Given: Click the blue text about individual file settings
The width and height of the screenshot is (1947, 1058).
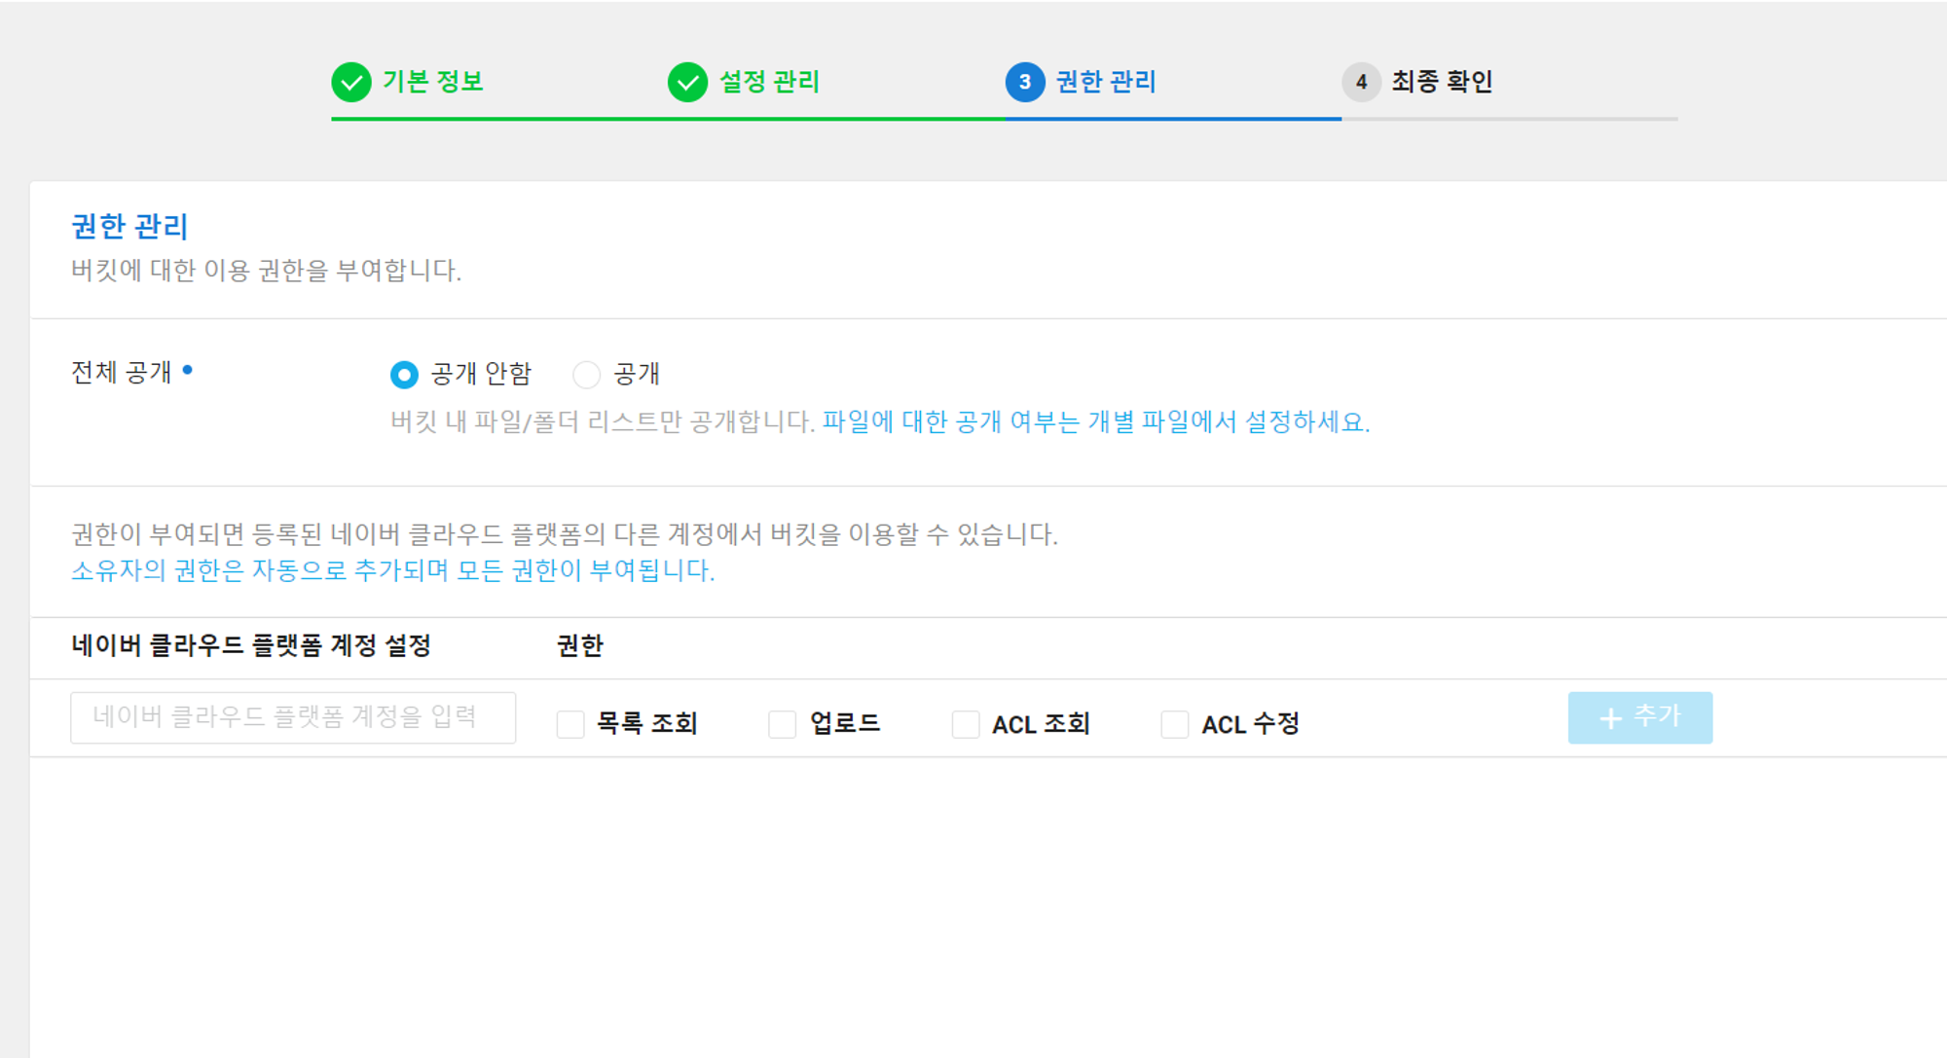Looking at the screenshot, I should (x=1095, y=422).
